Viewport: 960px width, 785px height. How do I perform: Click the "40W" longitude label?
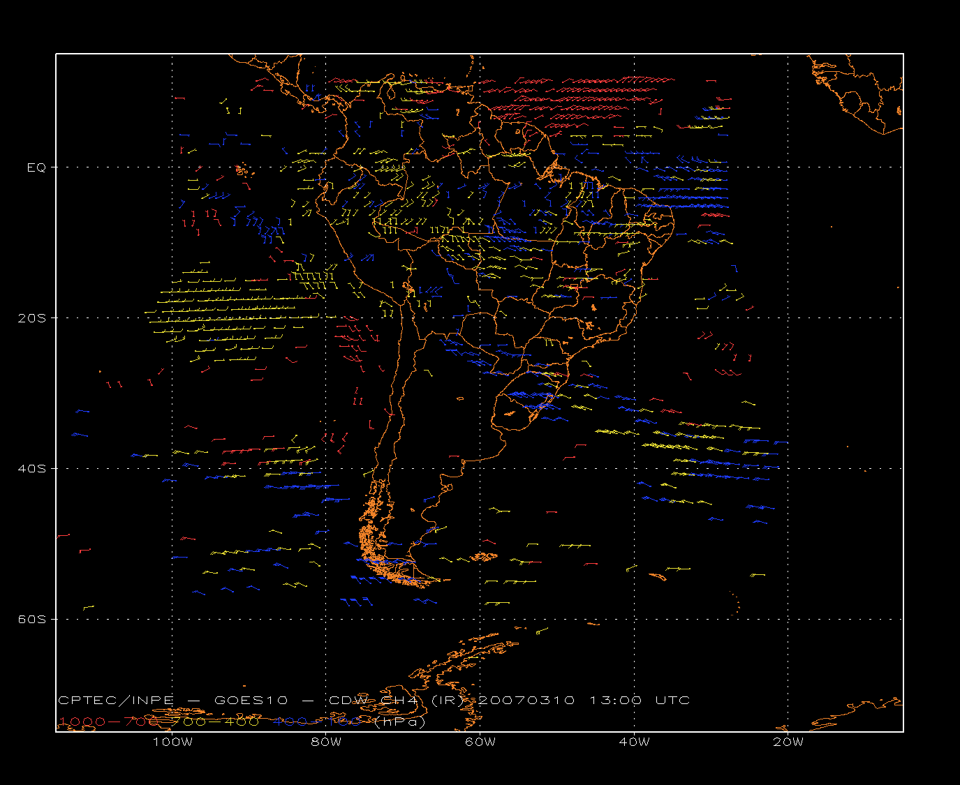(634, 742)
